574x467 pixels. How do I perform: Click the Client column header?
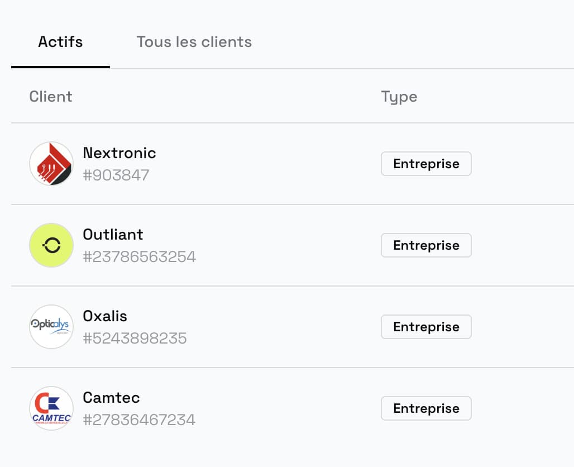click(x=50, y=97)
